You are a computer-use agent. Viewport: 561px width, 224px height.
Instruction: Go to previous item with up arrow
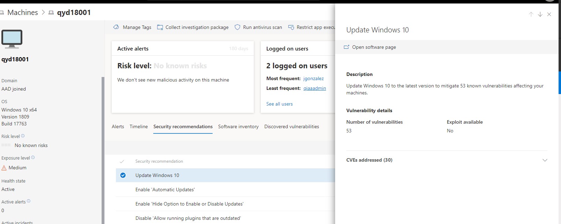pyautogui.click(x=531, y=14)
